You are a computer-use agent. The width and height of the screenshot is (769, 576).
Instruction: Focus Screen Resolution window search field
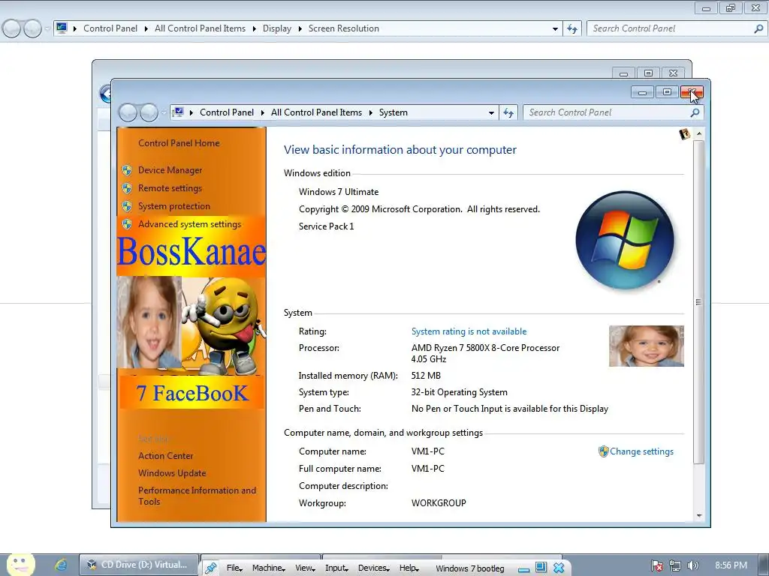click(x=669, y=28)
